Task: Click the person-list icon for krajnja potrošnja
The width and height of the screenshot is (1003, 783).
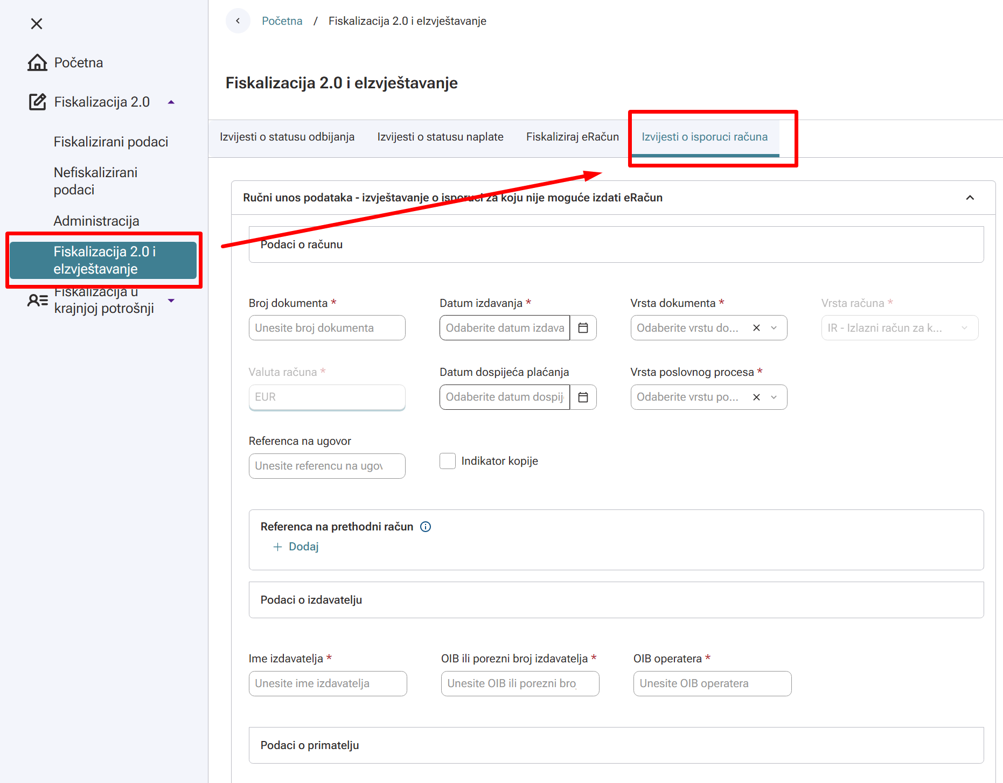Action: click(x=37, y=300)
